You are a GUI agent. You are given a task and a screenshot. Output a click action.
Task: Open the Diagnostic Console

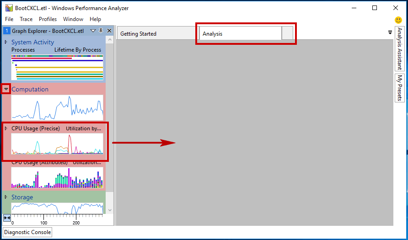27,232
